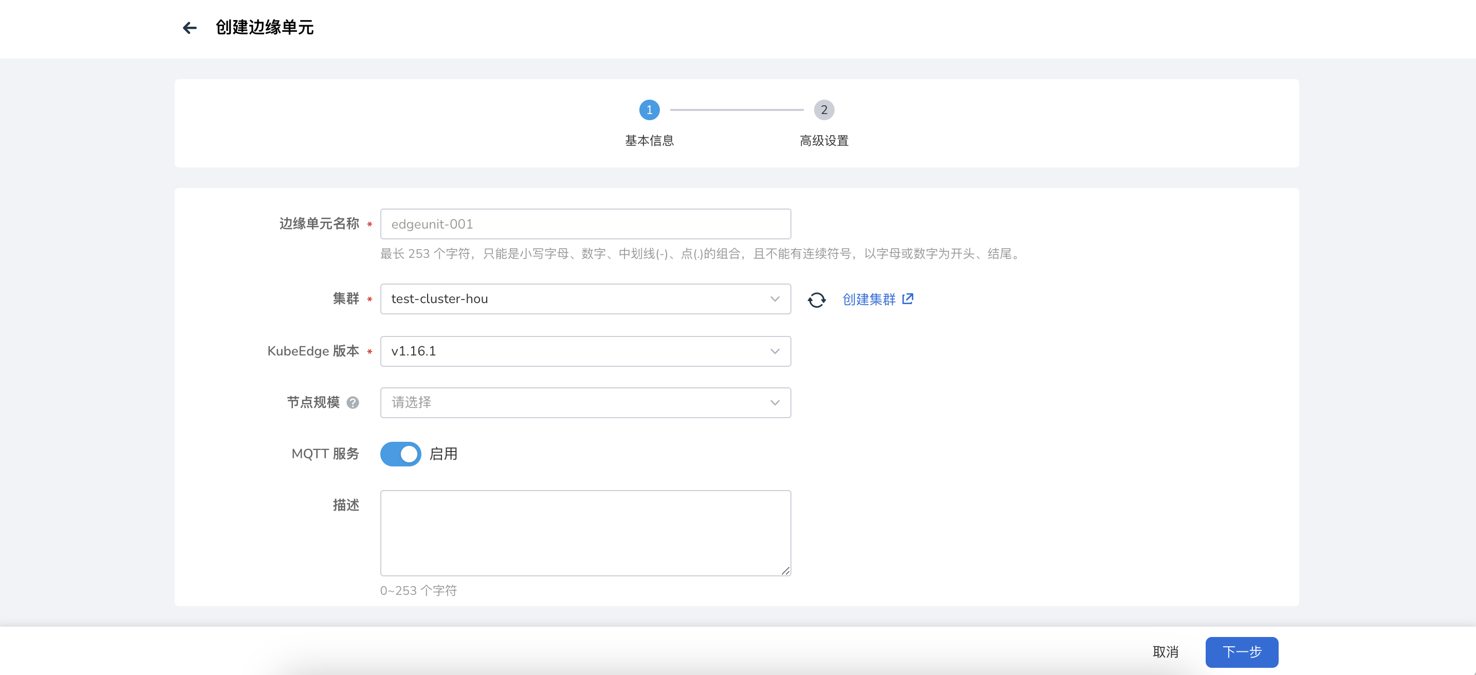Open the 节点规模 请选择 dropdown

click(x=584, y=402)
